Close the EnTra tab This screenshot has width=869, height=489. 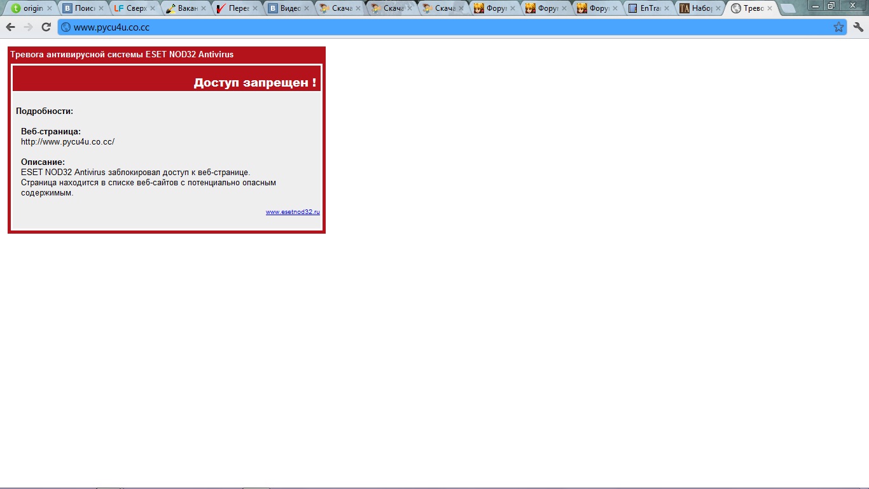[666, 9]
